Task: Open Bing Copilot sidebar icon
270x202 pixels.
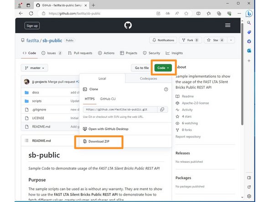Action: pyautogui.click(x=249, y=14)
